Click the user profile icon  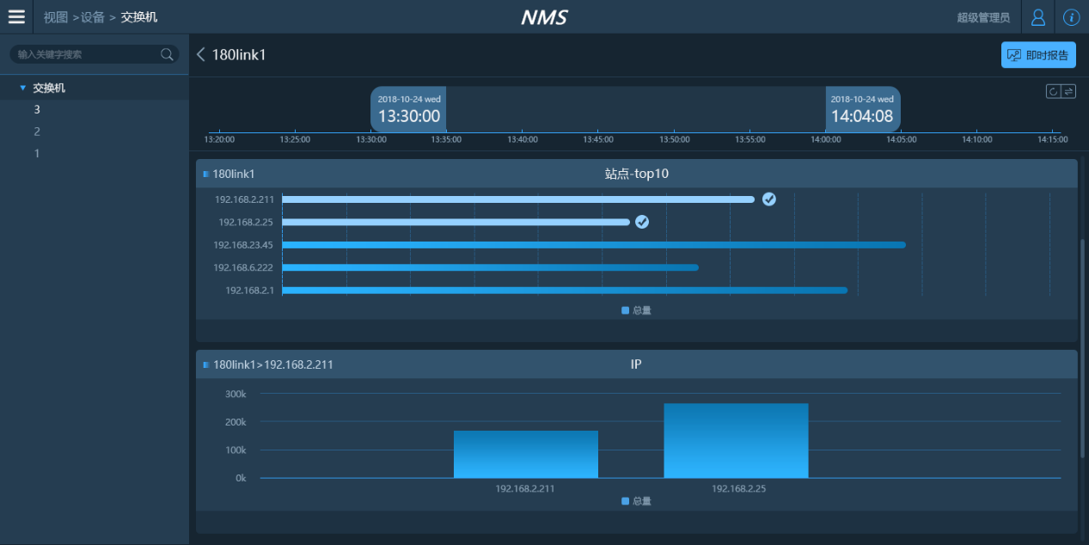pos(1038,17)
